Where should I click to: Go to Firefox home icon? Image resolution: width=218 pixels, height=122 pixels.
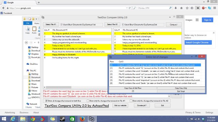(181, 8)
